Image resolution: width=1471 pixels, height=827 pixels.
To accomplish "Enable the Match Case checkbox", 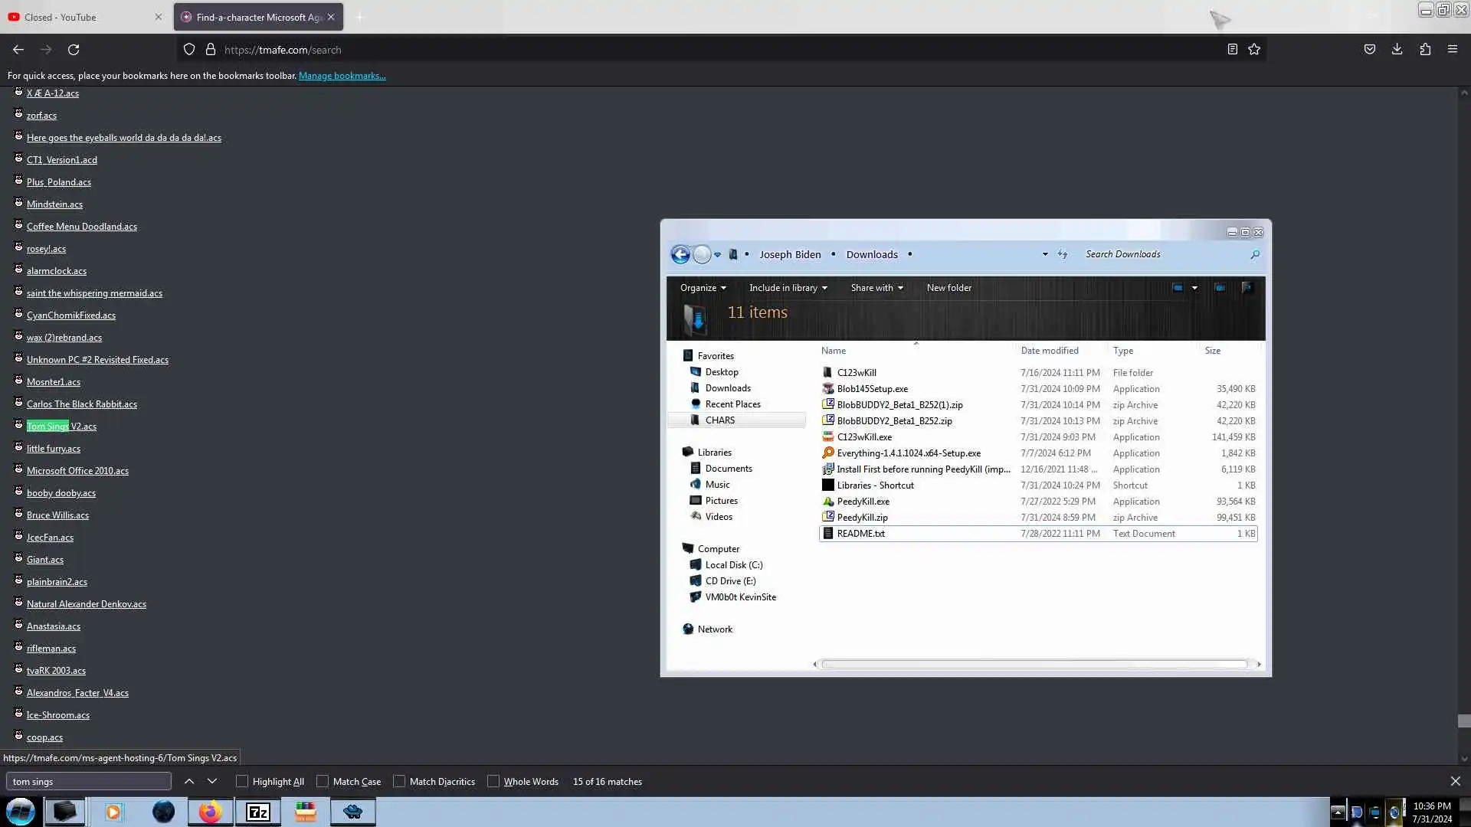I will (x=323, y=782).
